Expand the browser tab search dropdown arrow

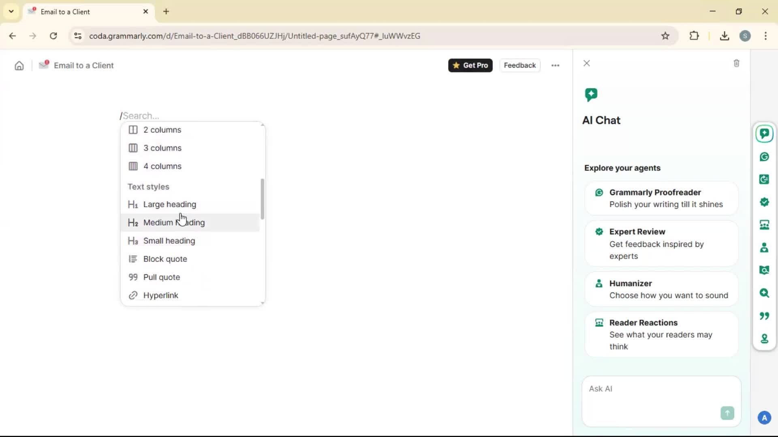point(11,11)
